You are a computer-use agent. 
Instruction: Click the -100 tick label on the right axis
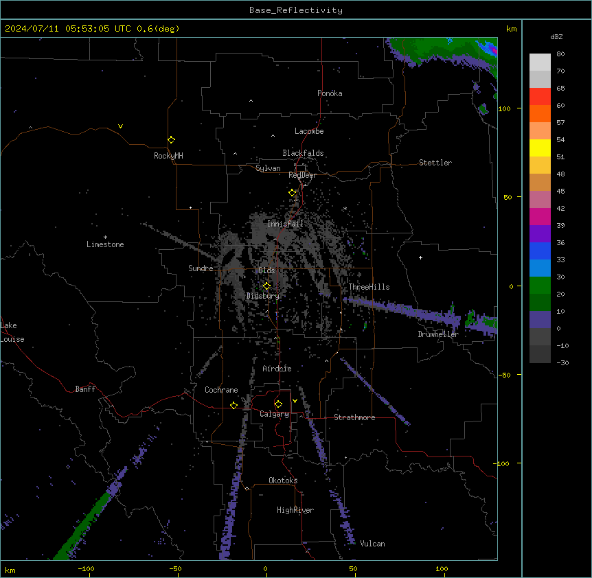tap(502, 463)
